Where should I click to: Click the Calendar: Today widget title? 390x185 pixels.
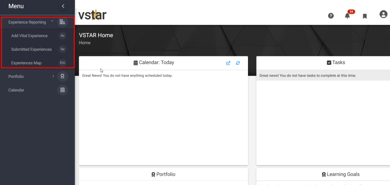point(154,63)
